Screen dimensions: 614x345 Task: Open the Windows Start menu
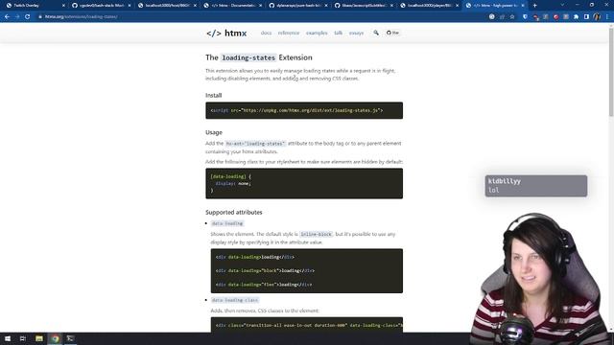point(8,338)
